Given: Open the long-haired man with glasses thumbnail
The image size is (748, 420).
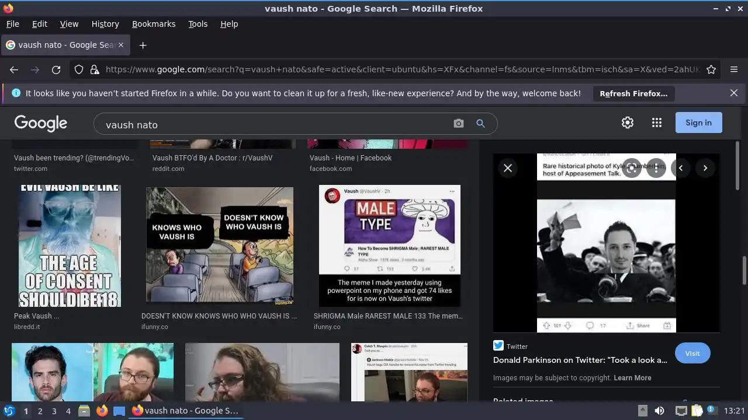Looking at the screenshot, I should point(262,372).
